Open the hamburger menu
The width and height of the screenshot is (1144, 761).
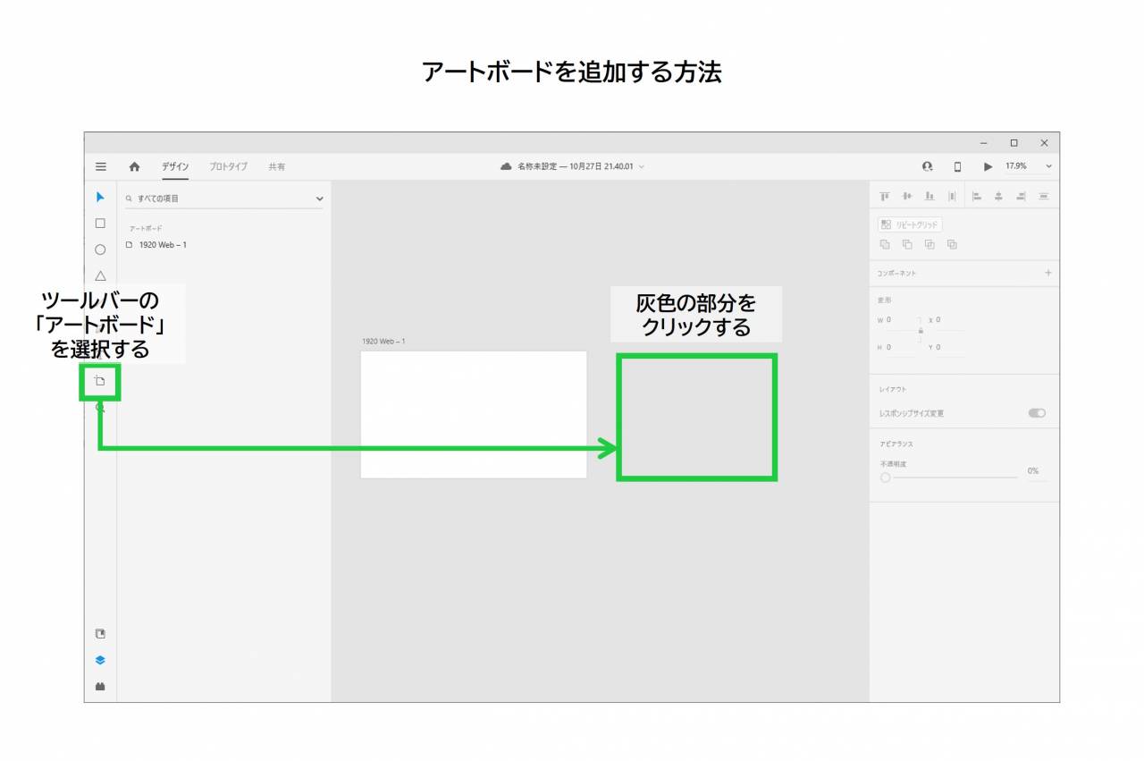[x=101, y=166]
